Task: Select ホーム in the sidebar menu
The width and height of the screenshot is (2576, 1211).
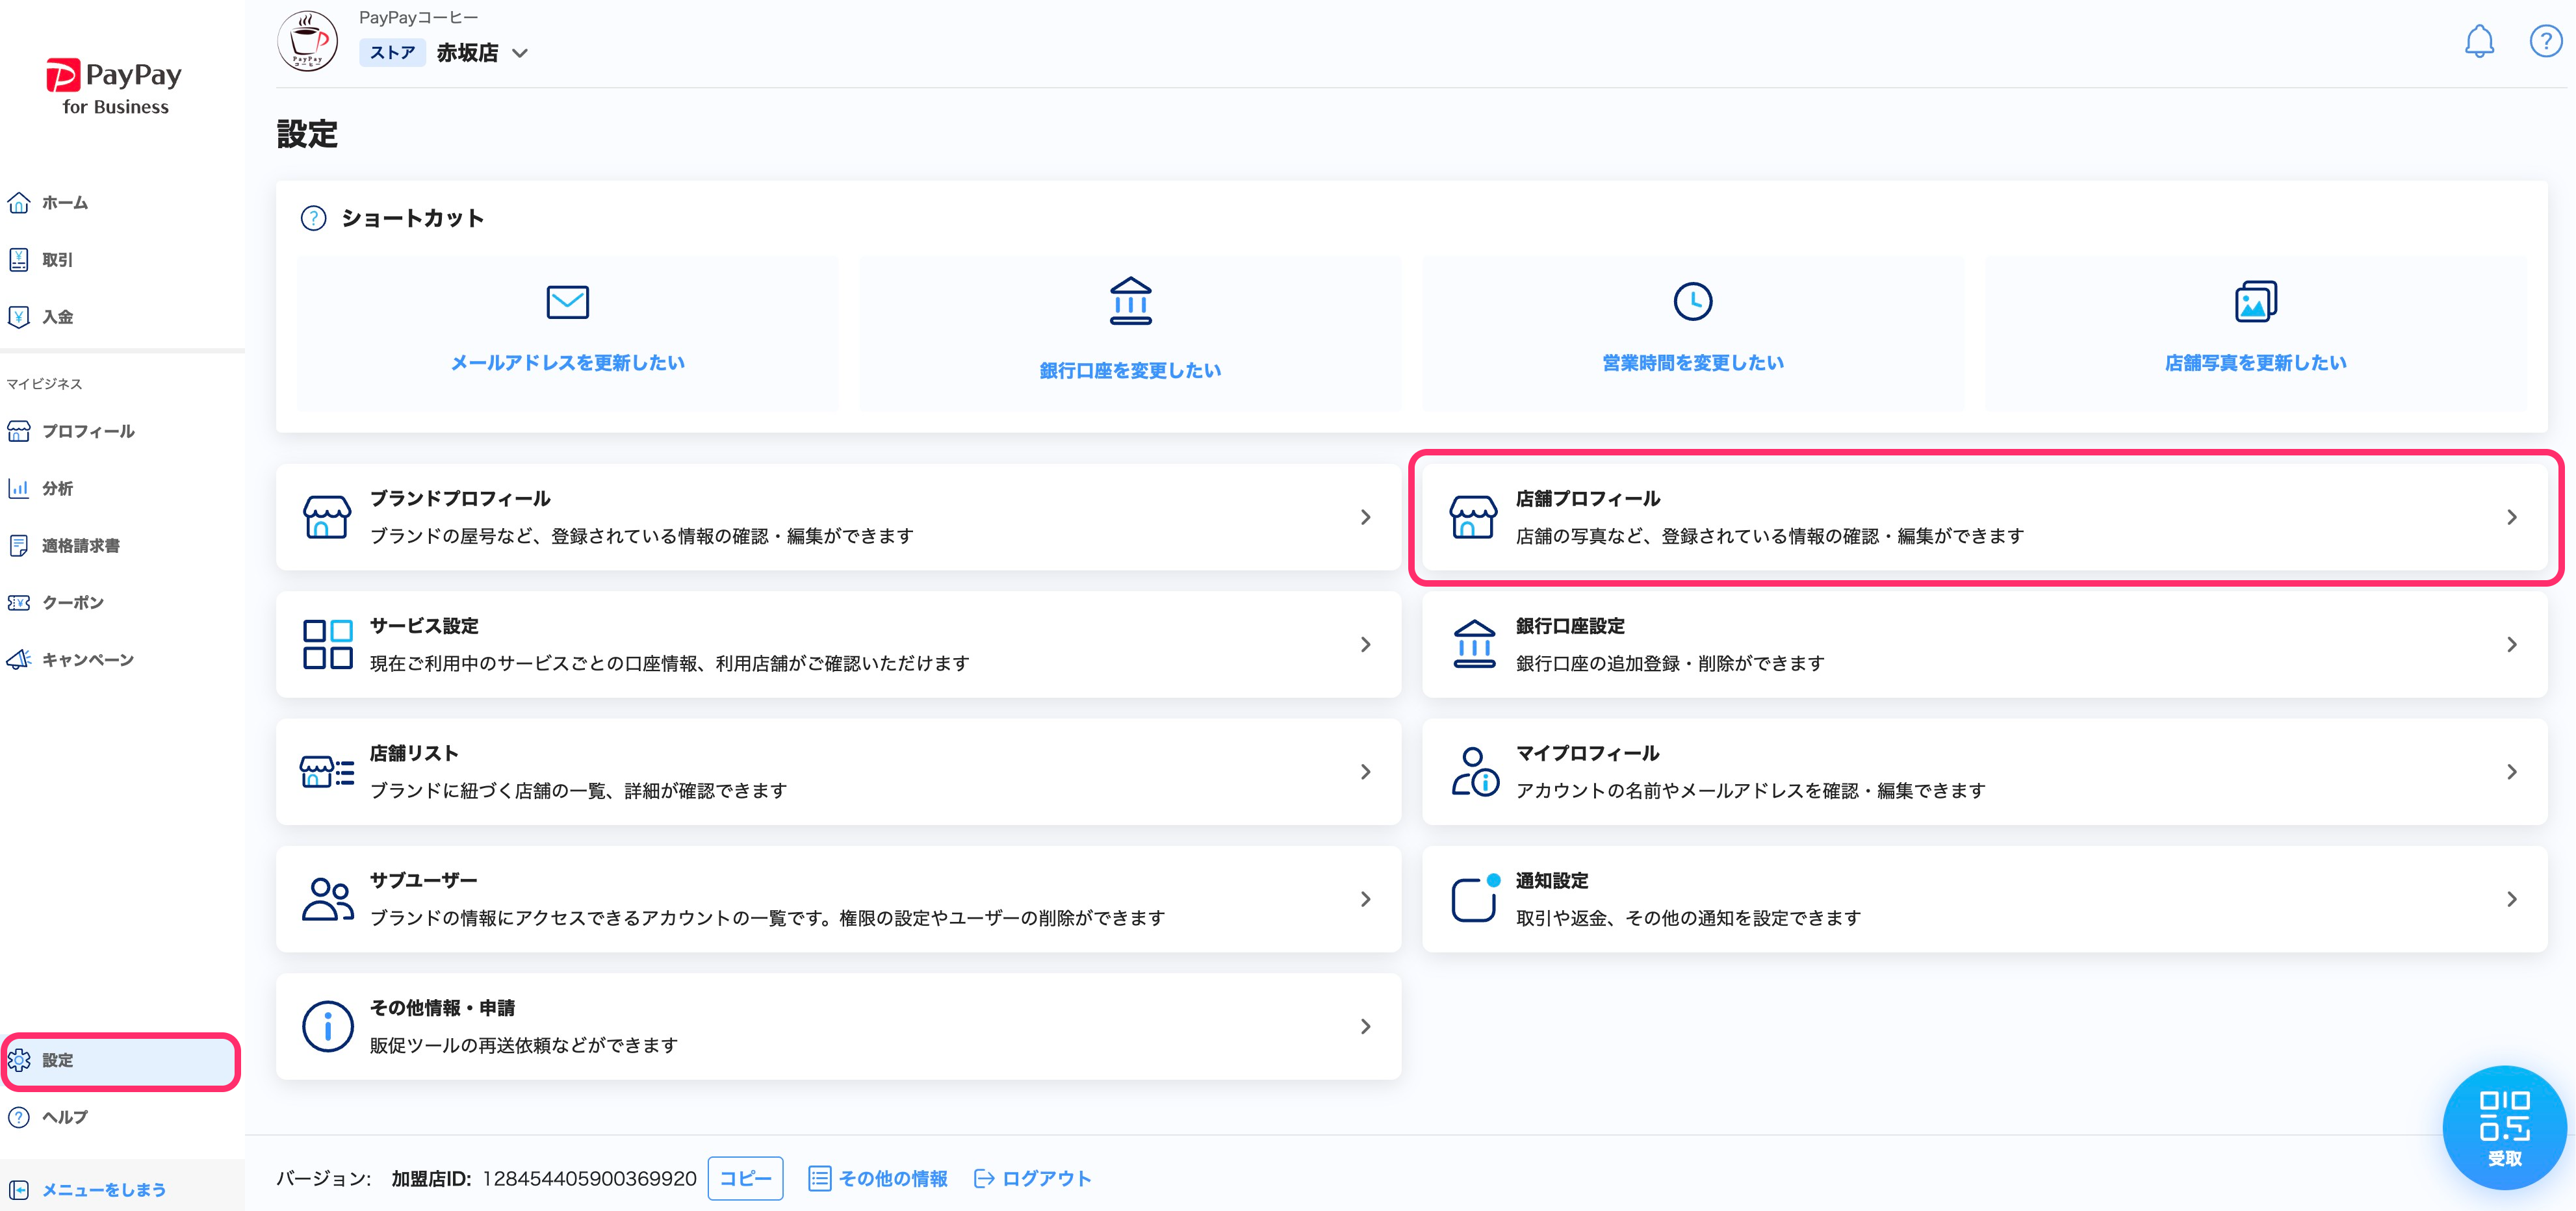Action: click(x=64, y=203)
